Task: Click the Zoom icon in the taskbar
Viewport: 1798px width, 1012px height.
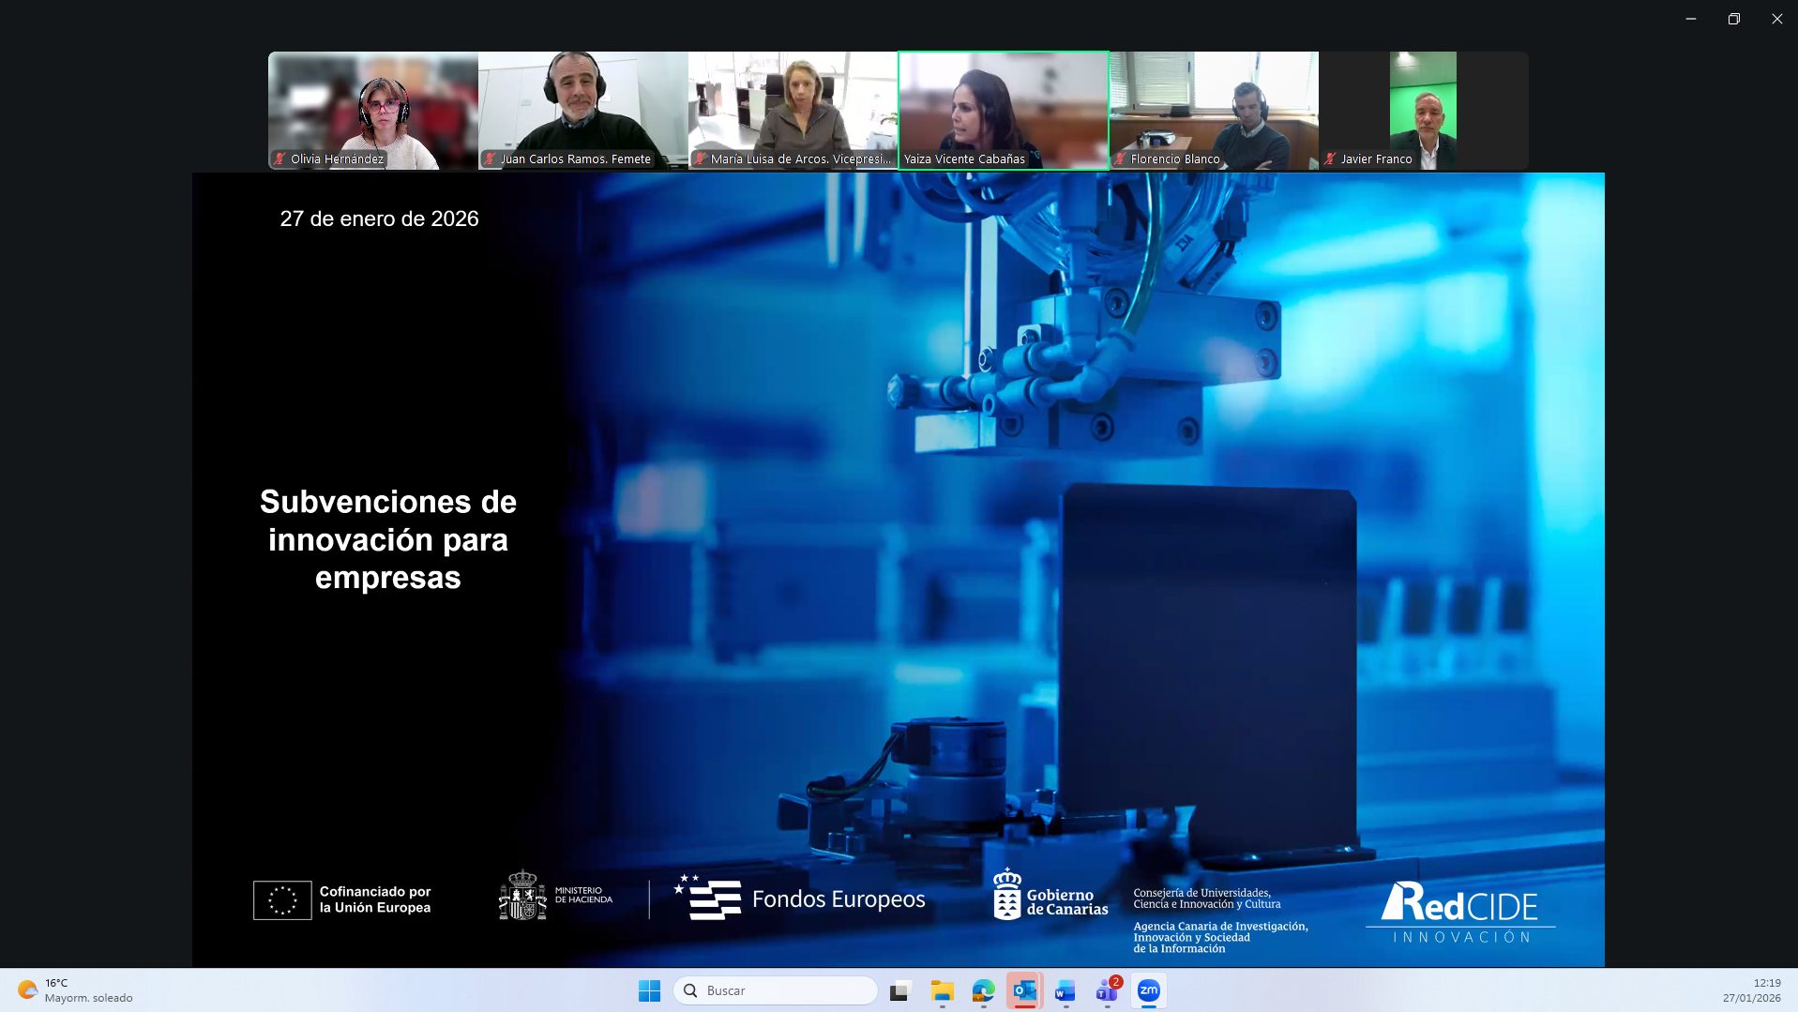Action: click(1148, 990)
